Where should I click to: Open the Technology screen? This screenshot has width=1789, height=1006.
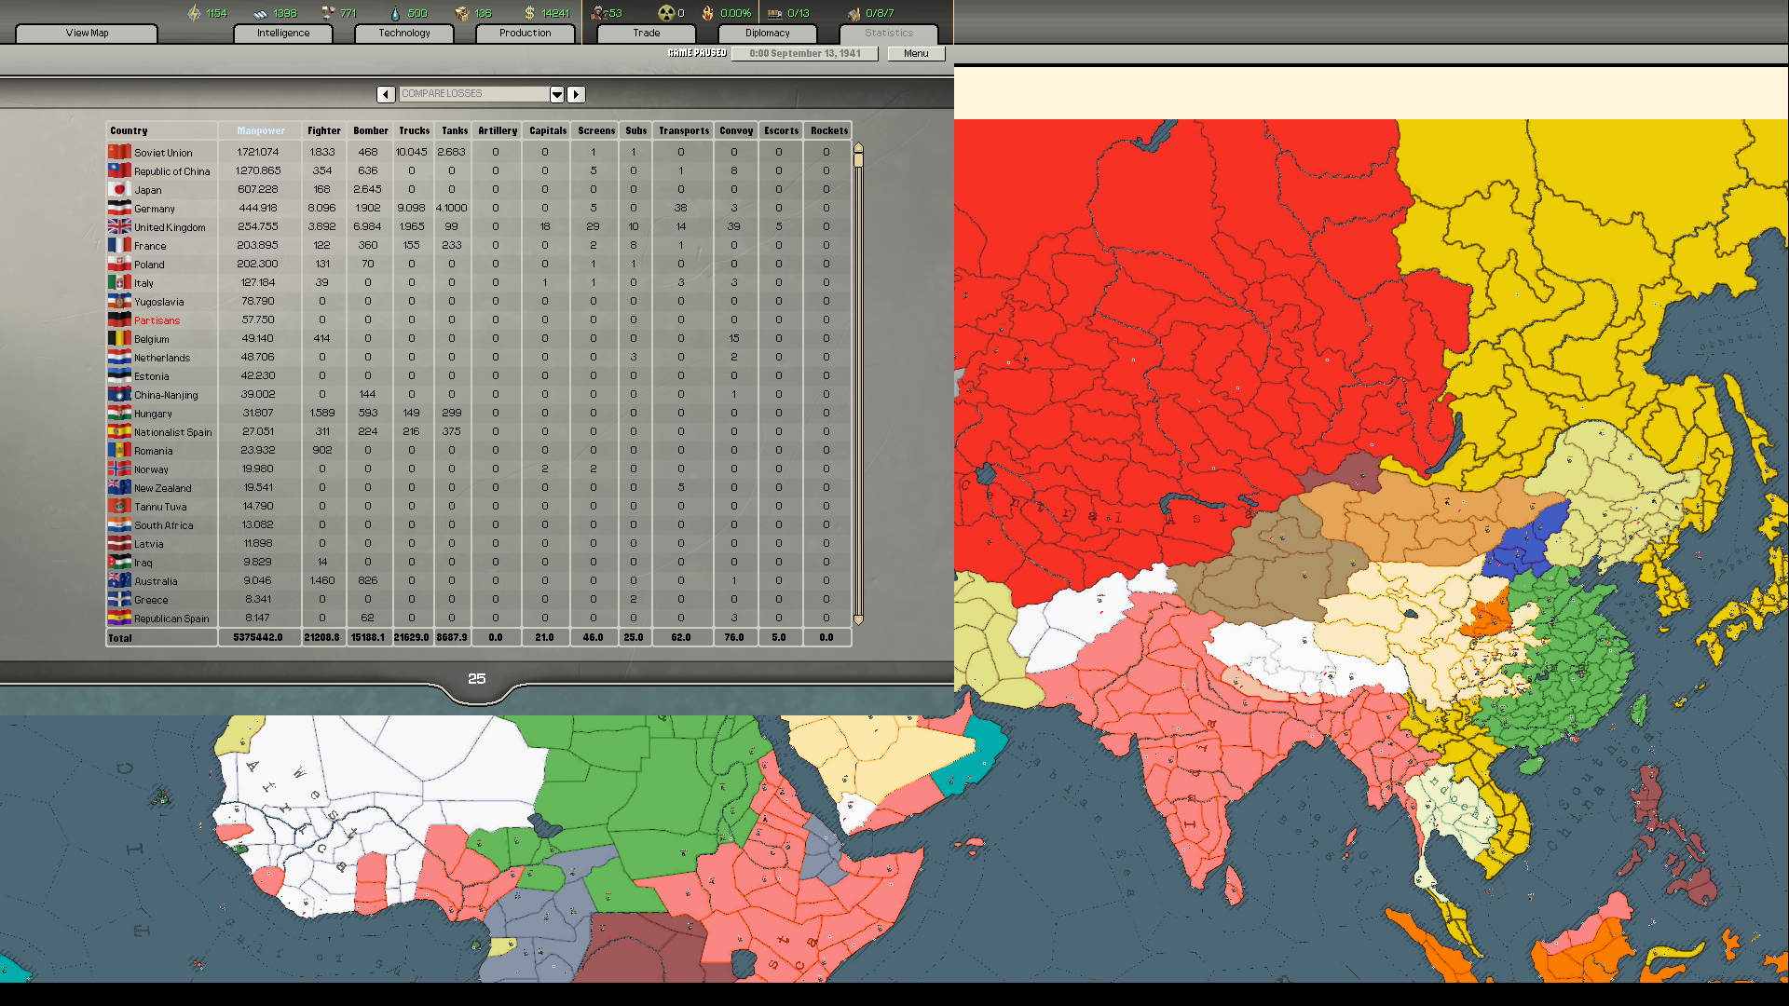(x=403, y=33)
